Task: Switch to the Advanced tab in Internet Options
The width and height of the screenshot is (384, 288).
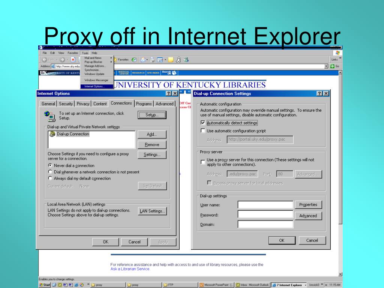Action: [164, 103]
